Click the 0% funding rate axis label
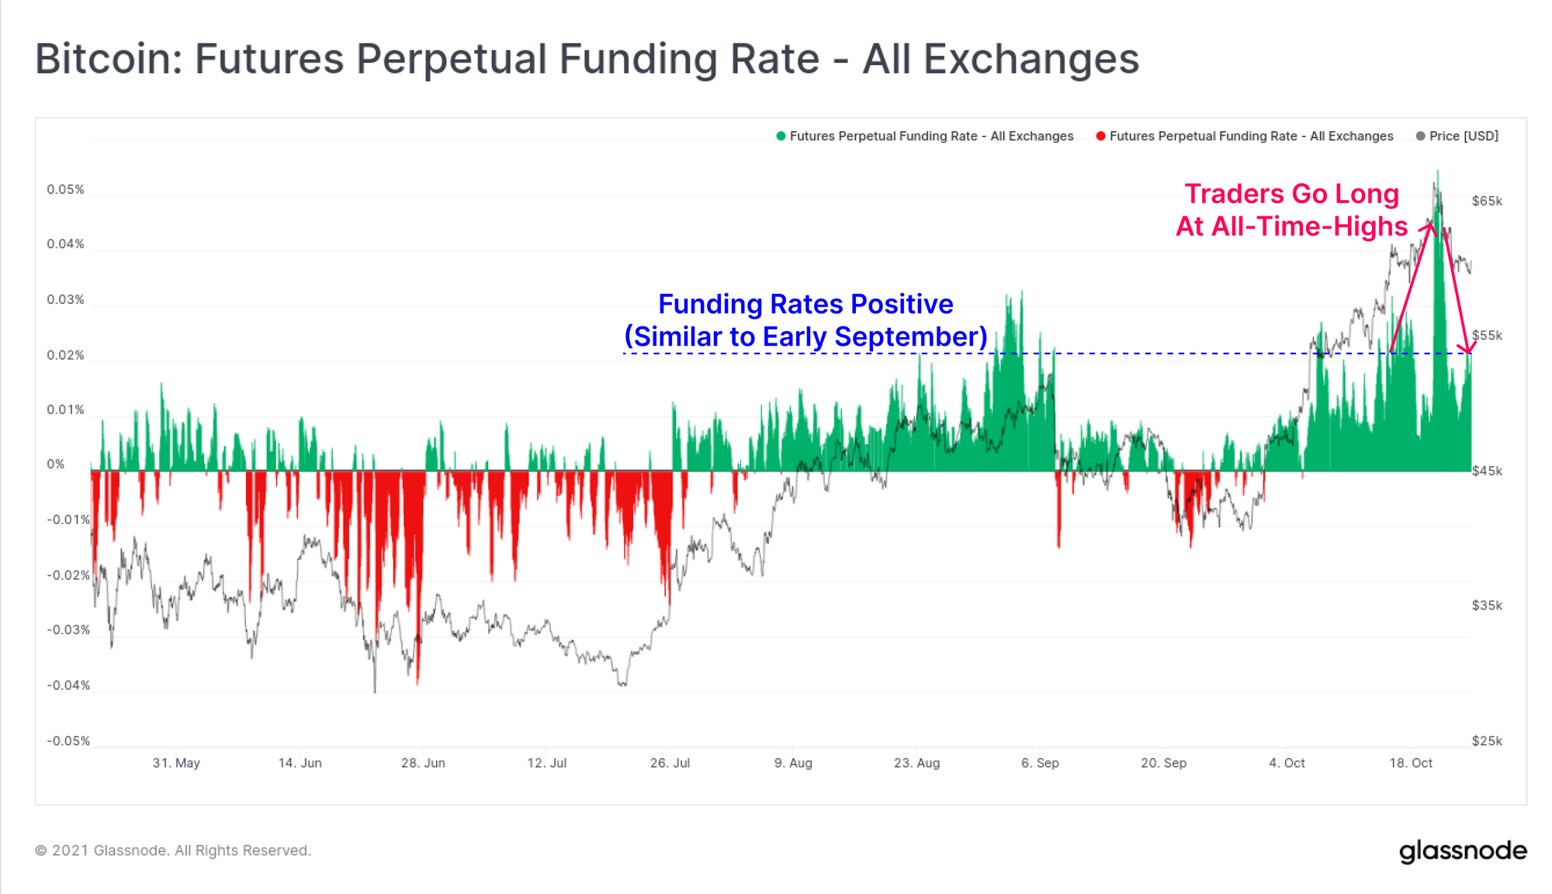 (x=56, y=464)
